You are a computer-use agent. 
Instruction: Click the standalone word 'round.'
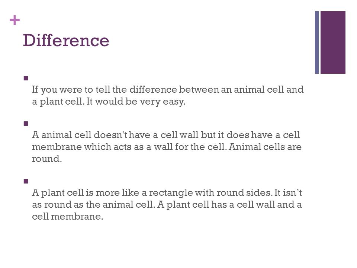coord(47,159)
